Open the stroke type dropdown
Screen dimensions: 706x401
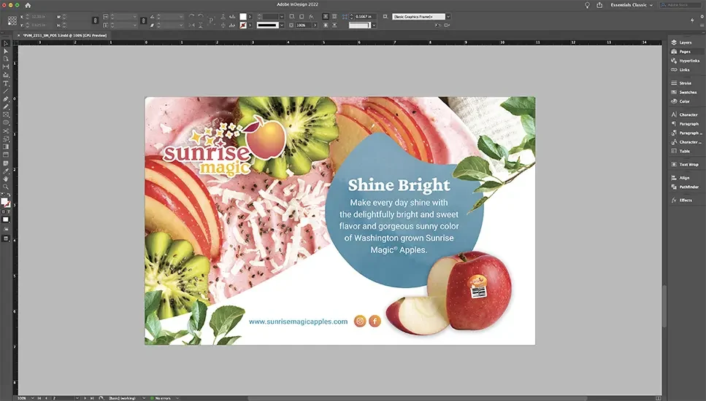tap(281, 26)
